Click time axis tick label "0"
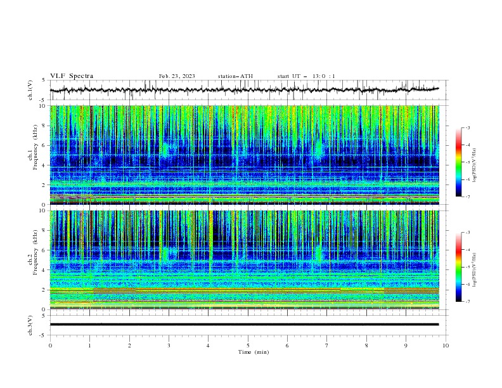Viewport: 502px width, 388px height. [x=50, y=346]
